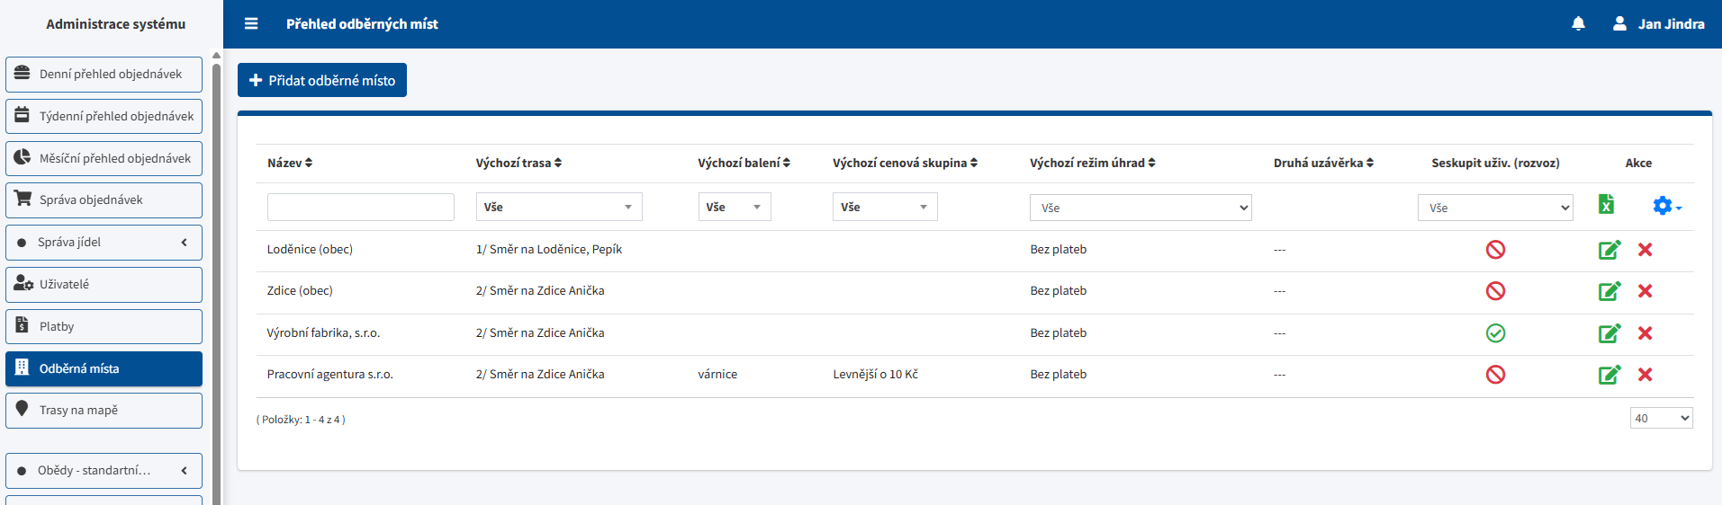Toggle grouping status for Výrobní fabrika row

(x=1495, y=333)
